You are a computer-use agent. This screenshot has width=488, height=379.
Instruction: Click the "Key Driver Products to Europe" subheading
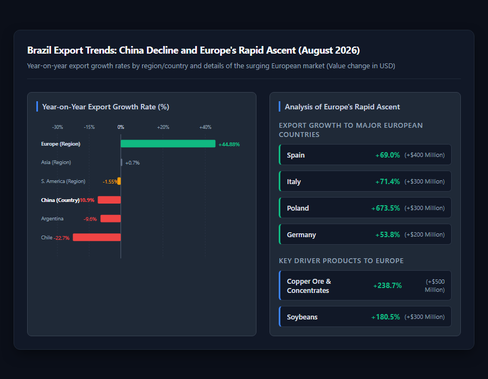point(341,260)
